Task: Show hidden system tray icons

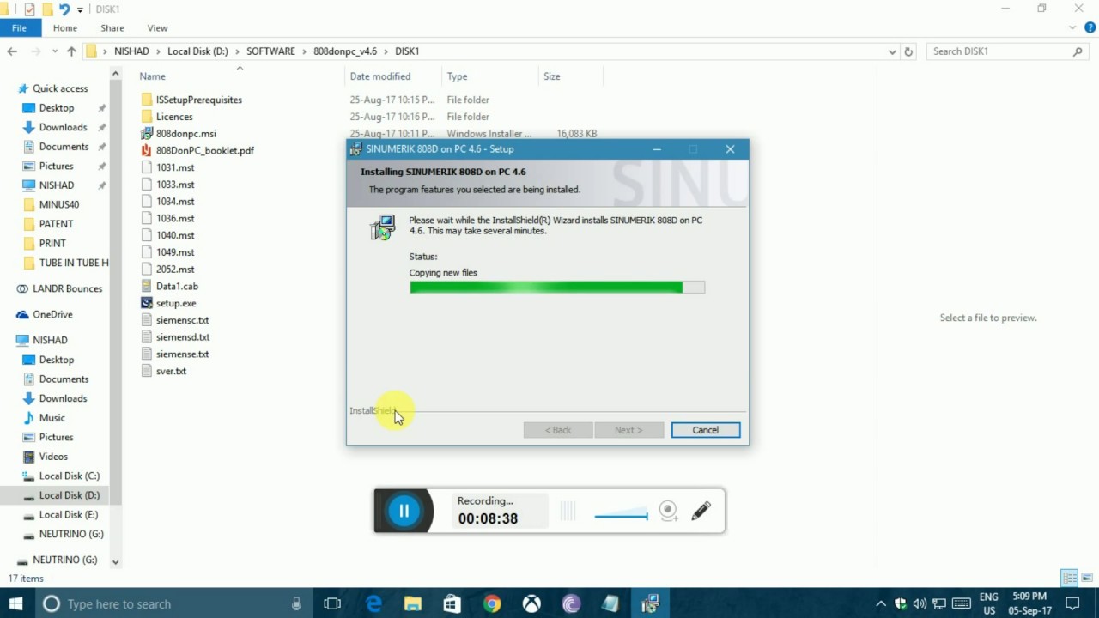Action: [881, 604]
